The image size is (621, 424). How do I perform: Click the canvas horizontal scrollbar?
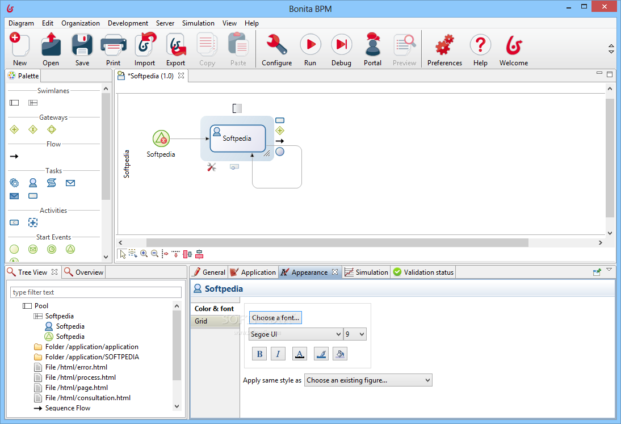(337, 242)
